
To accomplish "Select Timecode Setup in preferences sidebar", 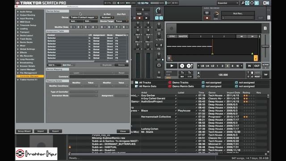I will point(28,25).
